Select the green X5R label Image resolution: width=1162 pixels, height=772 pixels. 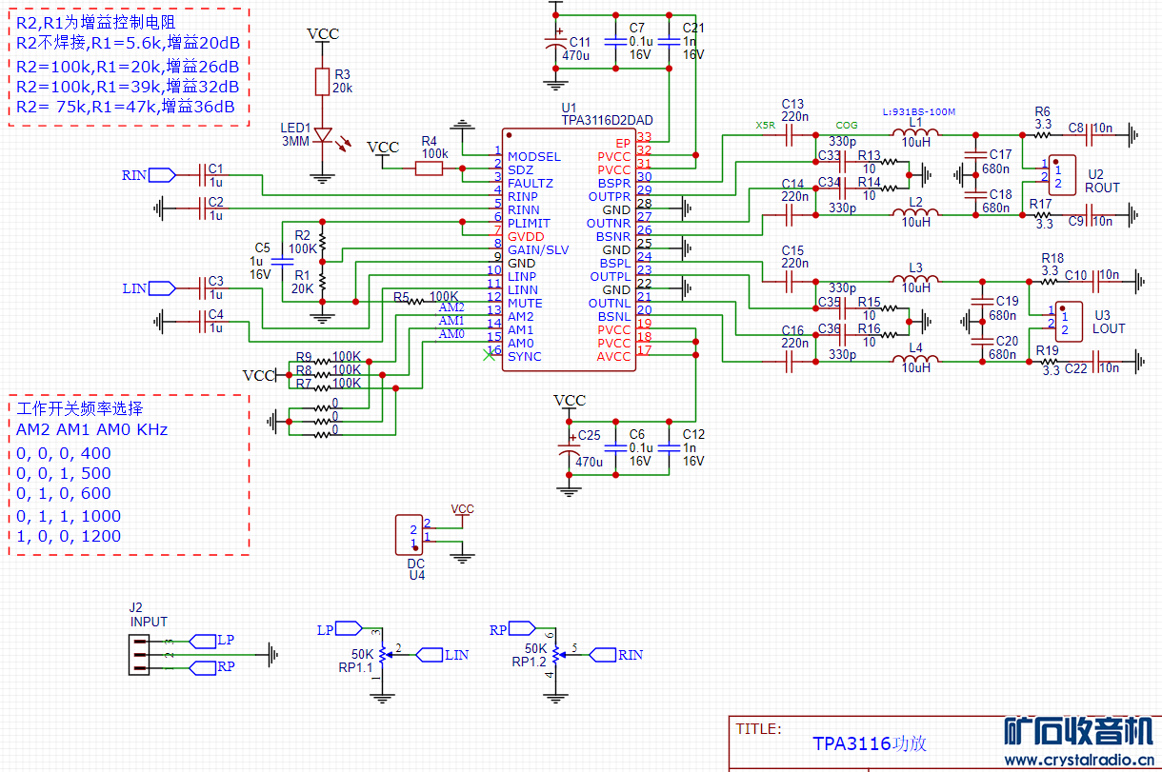(765, 125)
